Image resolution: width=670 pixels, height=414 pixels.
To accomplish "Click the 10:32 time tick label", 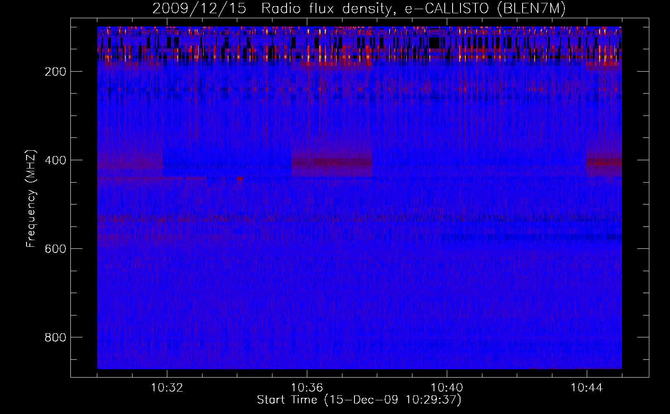I will [x=167, y=388].
